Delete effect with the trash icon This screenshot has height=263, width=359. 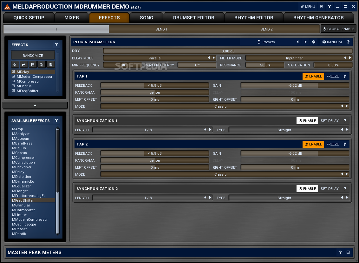tap(15, 65)
